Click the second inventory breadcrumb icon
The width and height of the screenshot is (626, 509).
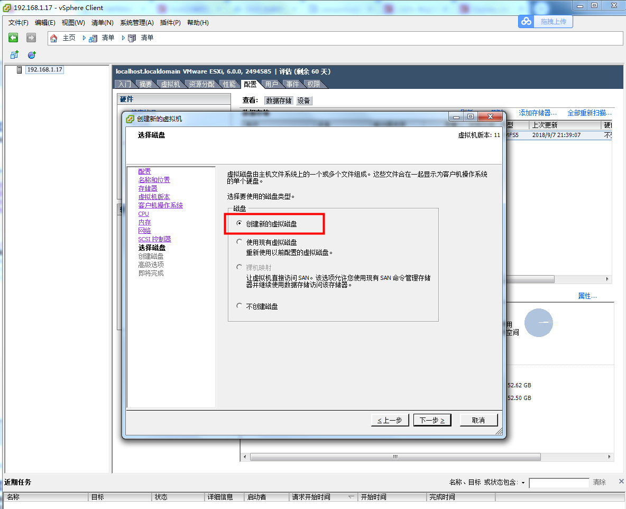pos(132,38)
